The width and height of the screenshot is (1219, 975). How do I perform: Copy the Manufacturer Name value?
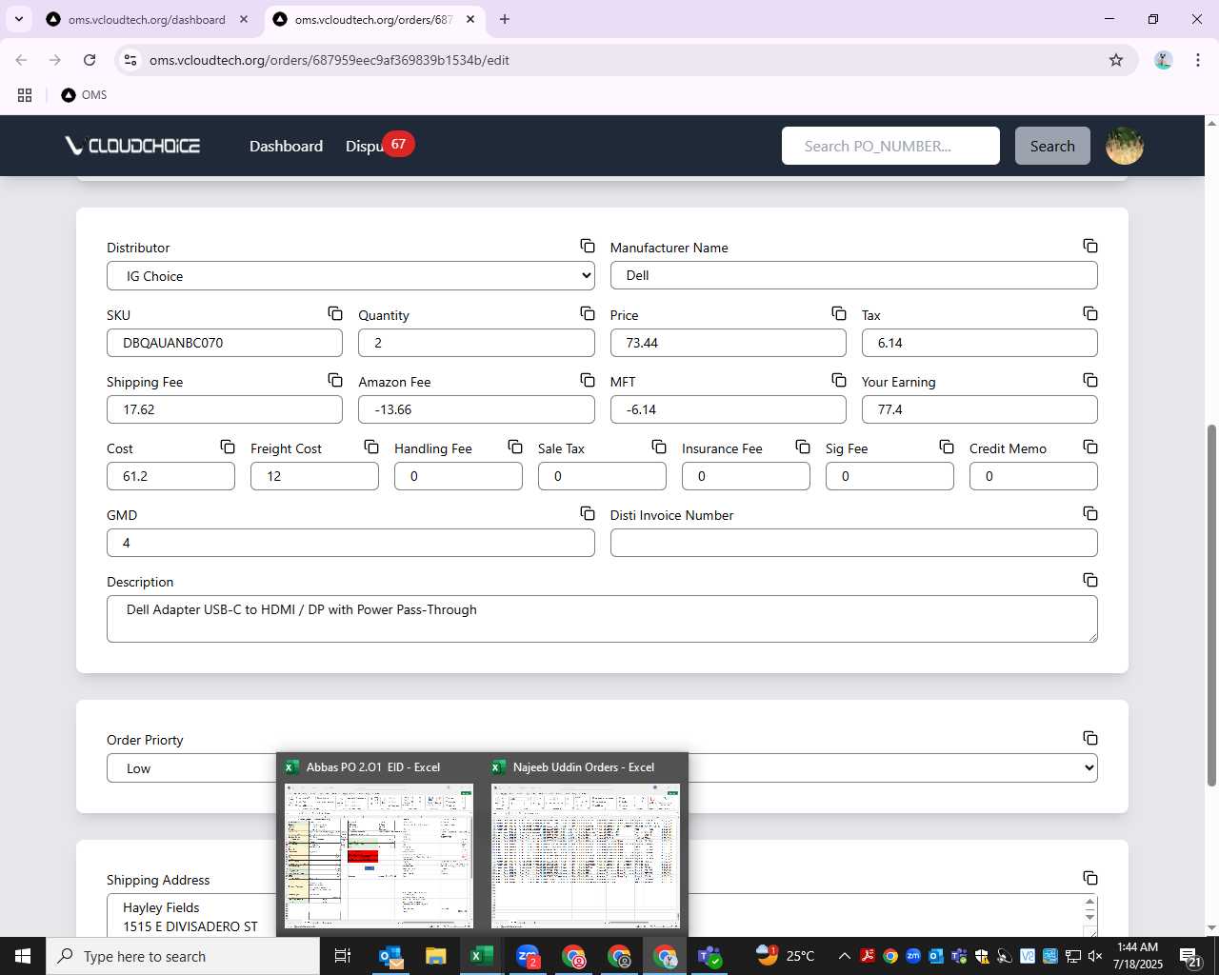(1090, 247)
